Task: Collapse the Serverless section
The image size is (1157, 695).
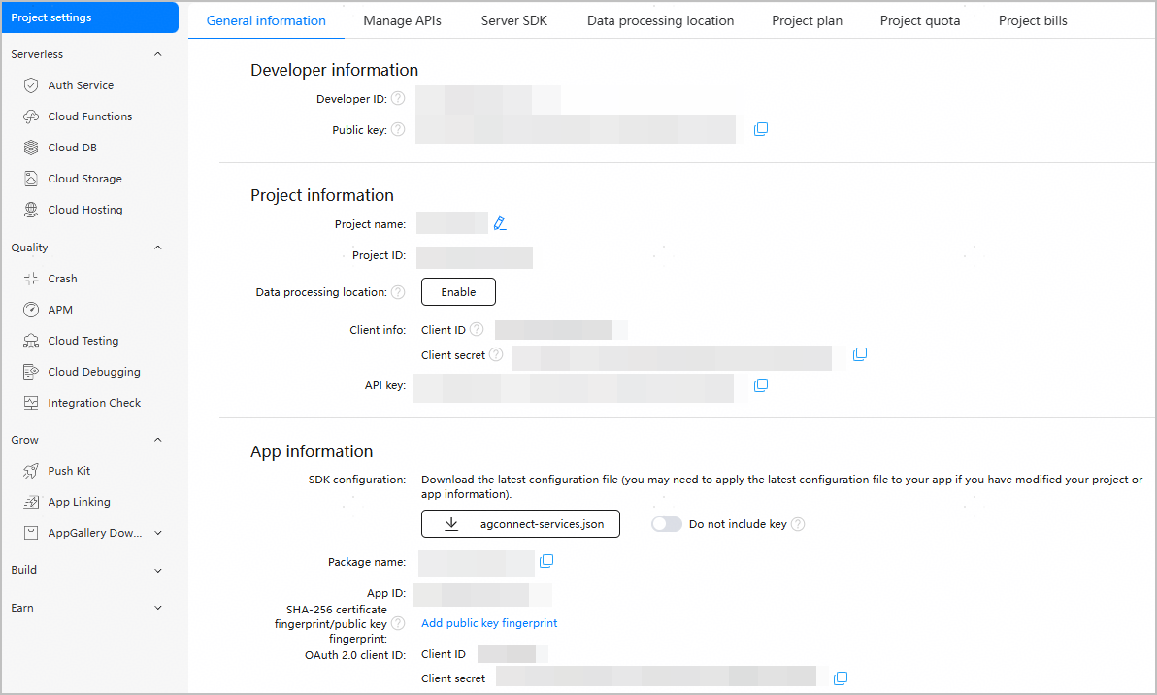Action: click(x=158, y=54)
